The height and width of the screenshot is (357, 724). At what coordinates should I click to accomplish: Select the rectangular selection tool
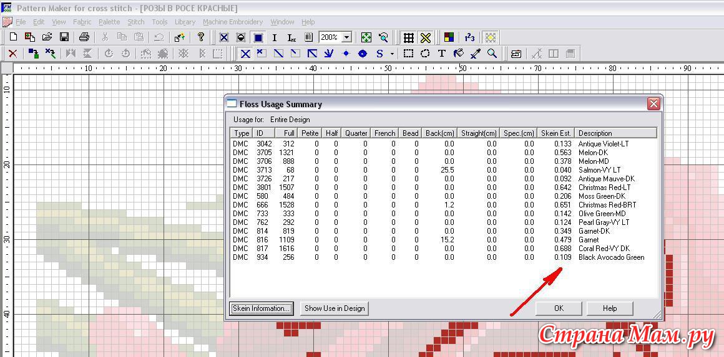tap(408, 54)
